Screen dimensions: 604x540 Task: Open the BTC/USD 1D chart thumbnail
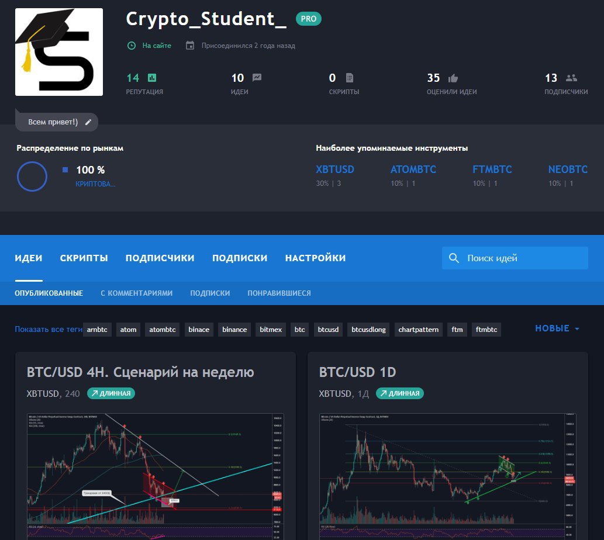(448, 476)
